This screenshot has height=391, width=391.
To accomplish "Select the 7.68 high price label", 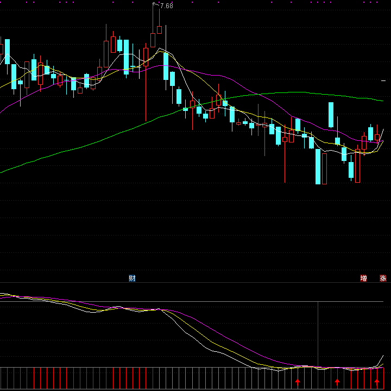I will [x=167, y=6].
